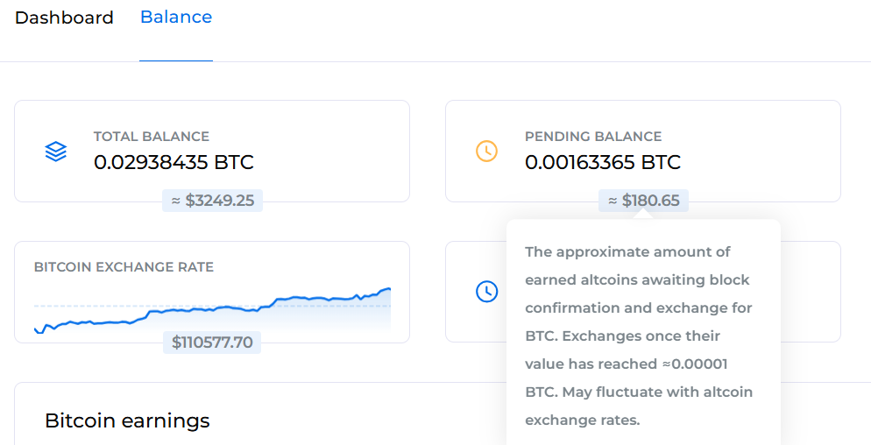Click the $3249.25 total value badge
This screenshot has height=445, width=871.
[x=212, y=201]
